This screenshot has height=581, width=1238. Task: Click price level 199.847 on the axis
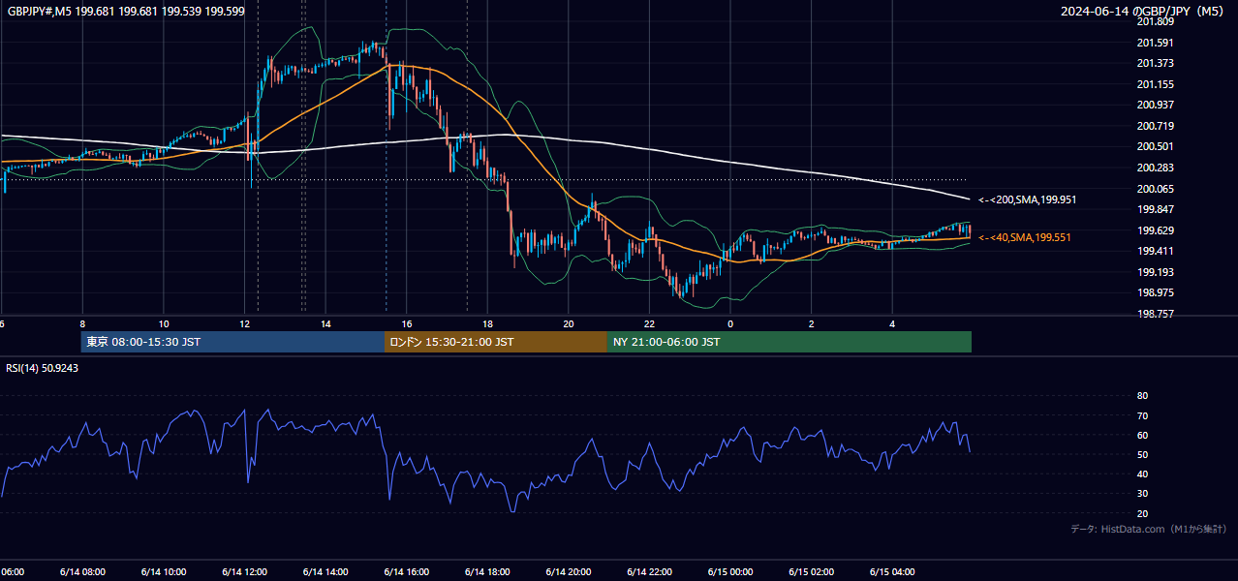pyautogui.click(x=1155, y=209)
